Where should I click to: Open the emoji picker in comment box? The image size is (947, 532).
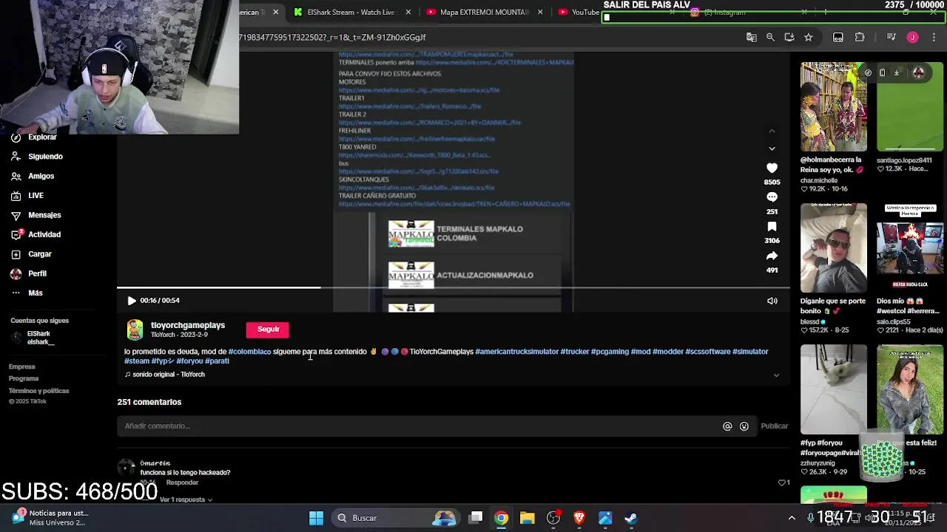[744, 426]
